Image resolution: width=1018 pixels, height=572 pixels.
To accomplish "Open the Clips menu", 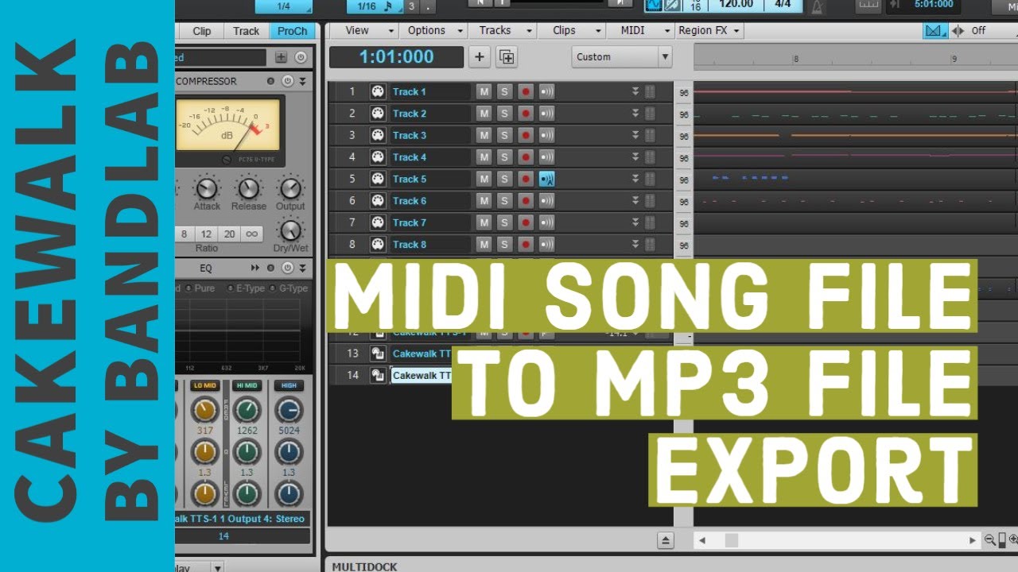I will point(570,30).
